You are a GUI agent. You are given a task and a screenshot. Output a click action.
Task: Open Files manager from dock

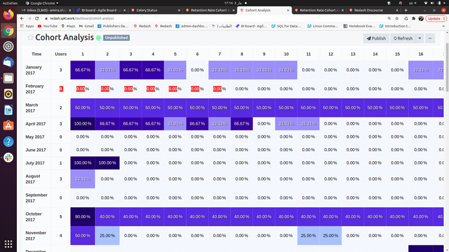point(8,78)
